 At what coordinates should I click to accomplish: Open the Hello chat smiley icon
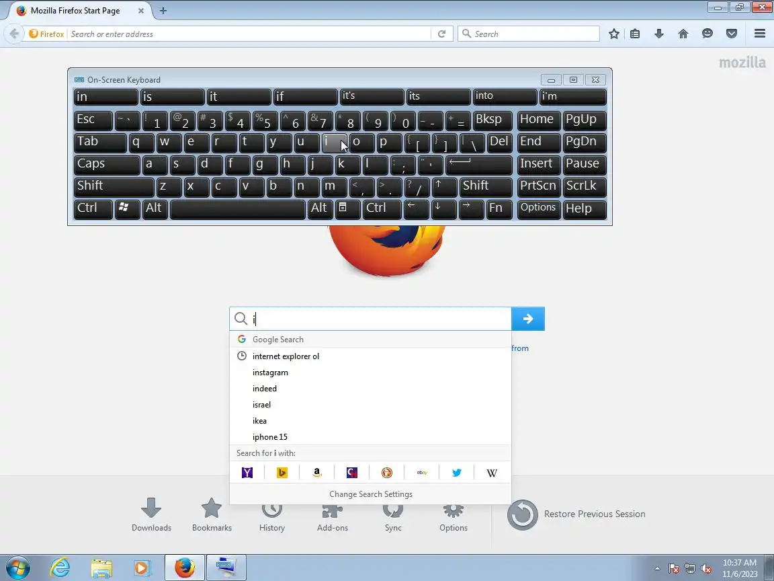tap(707, 34)
